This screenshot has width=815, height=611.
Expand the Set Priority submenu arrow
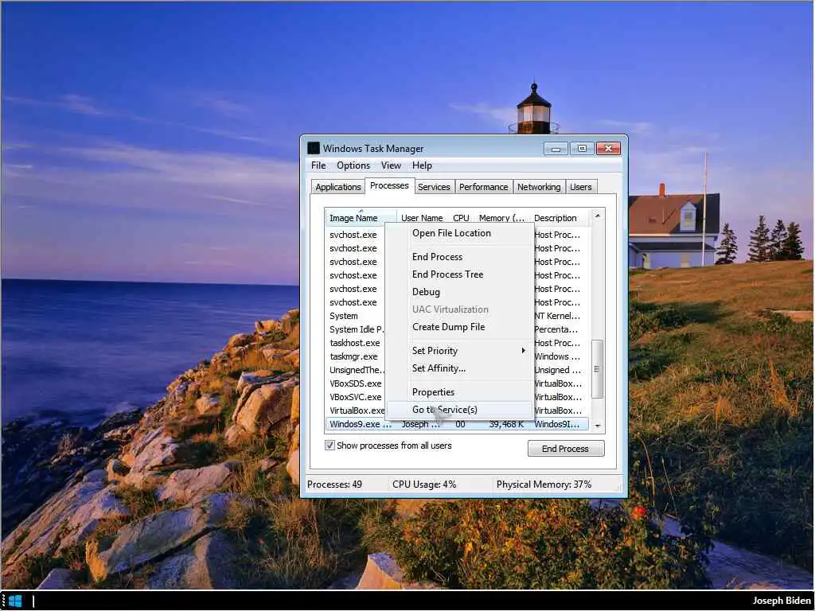tap(524, 351)
